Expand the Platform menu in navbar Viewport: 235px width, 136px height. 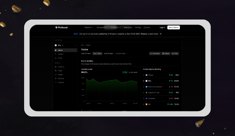(x=89, y=27)
